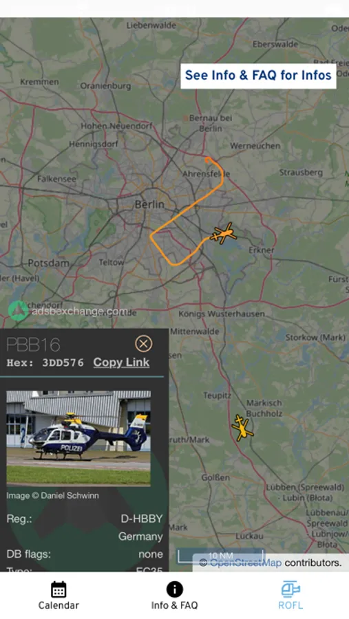349x619 pixels.
Task: Tap the helicopter icon near Erkner
Action: click(224, 233)
